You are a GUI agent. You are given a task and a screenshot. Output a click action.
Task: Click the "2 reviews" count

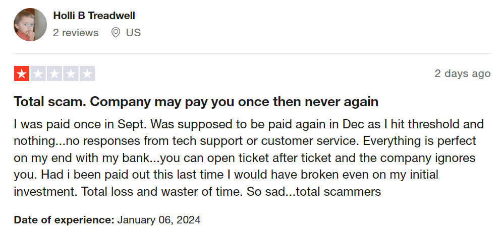click(x=76, y=33)
